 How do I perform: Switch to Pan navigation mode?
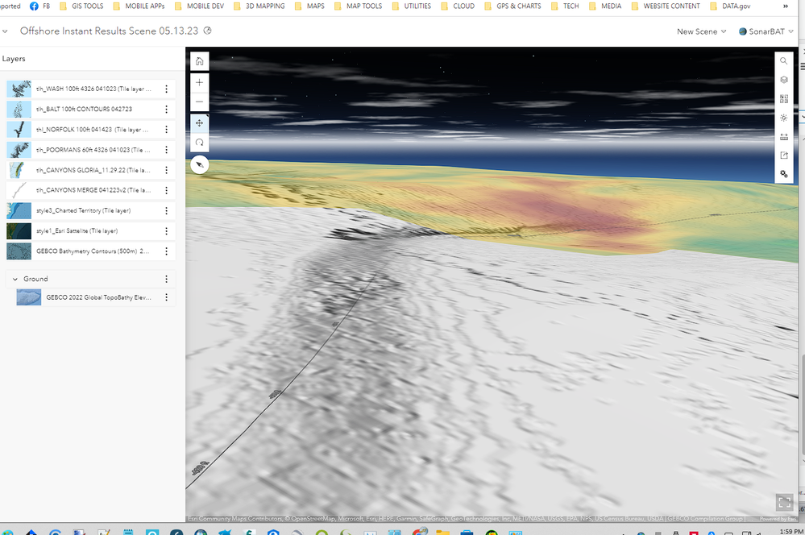(x=200, y=123)
